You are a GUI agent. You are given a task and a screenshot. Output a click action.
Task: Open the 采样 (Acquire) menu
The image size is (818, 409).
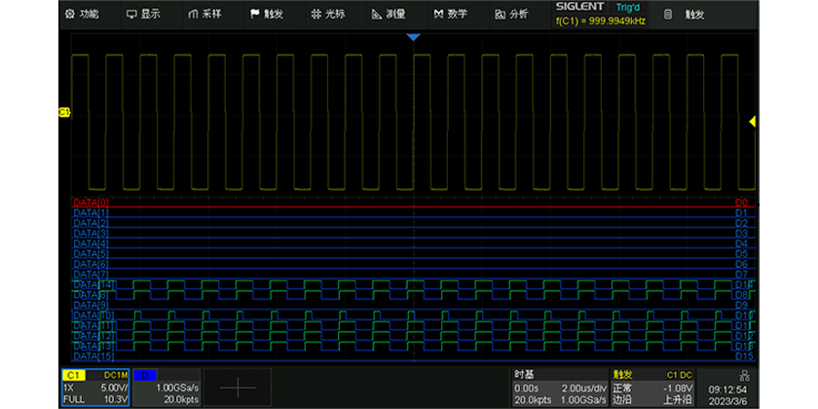click(x=205, y=15)
